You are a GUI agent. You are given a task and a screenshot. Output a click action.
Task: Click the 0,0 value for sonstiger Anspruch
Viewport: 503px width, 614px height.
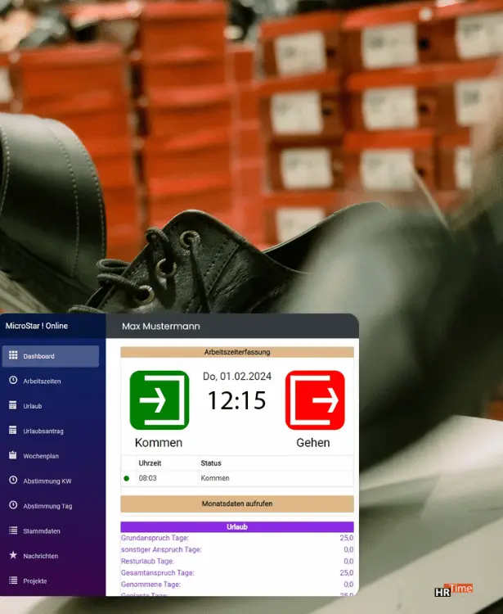348,550
